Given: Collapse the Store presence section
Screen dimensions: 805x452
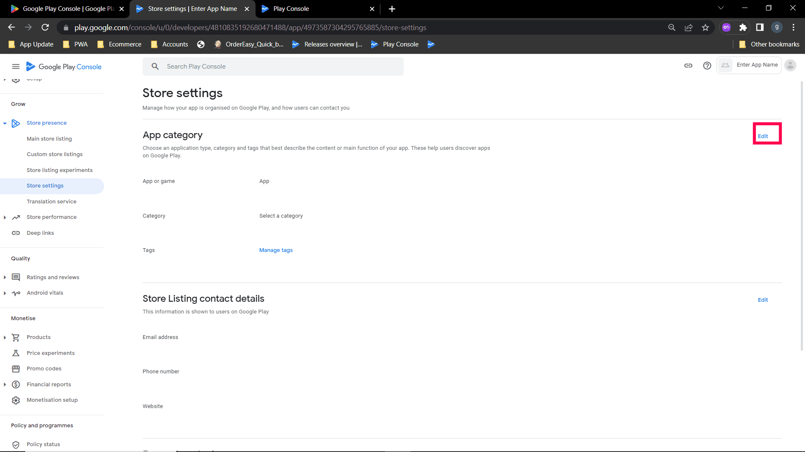Looking at the screenshot, I should [x=5, y=123].
